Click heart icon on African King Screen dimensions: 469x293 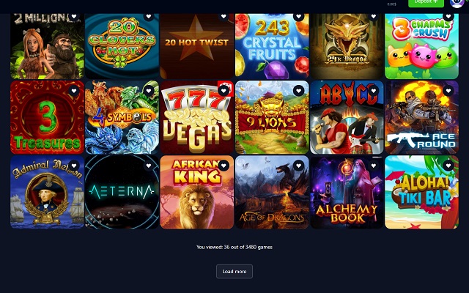pos(224,166)
